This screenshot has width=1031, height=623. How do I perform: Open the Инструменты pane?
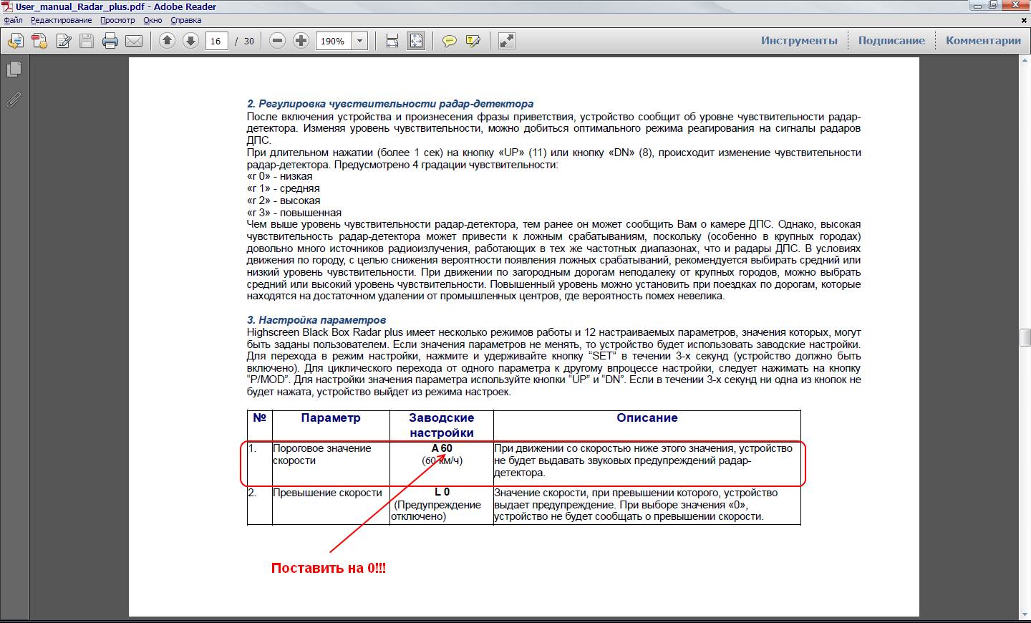[799, 41]
